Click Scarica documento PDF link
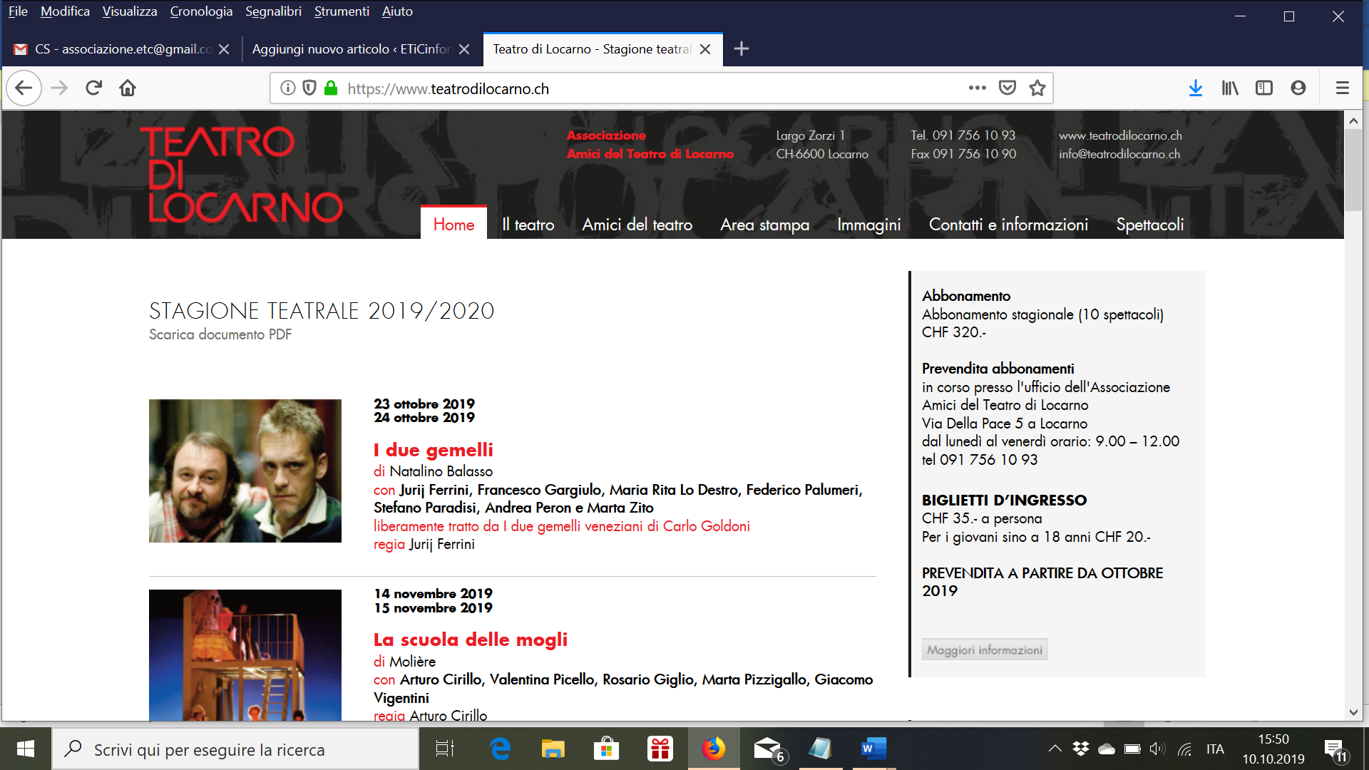This screenshot has height=770, width=1369. 220,334
